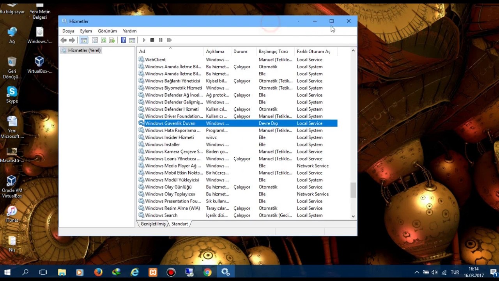The image size is (499, 281).
Task: Refresh the services list with the green refresh icon
Action: tap(104, 40)
